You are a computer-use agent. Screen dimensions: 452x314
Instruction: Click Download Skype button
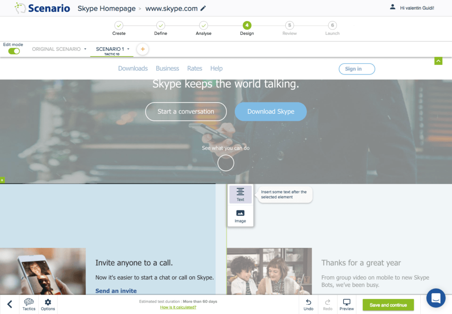tap(271, 112)
